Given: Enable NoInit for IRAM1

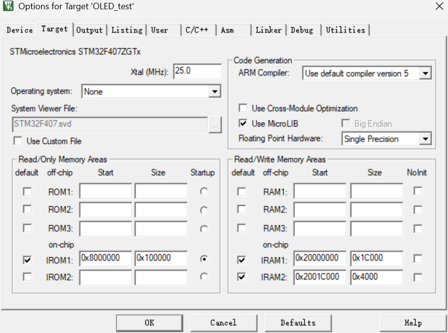Looking at the screenshot, I should pos(418,259).
